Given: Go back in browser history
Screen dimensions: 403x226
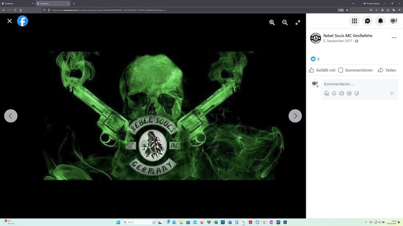Looking at the screenshot, I should (4, 10).
